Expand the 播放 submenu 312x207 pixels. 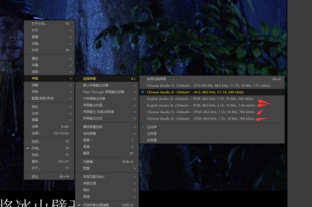49,59
